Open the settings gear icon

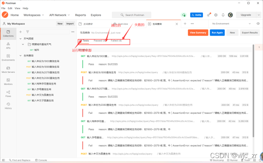216,15
